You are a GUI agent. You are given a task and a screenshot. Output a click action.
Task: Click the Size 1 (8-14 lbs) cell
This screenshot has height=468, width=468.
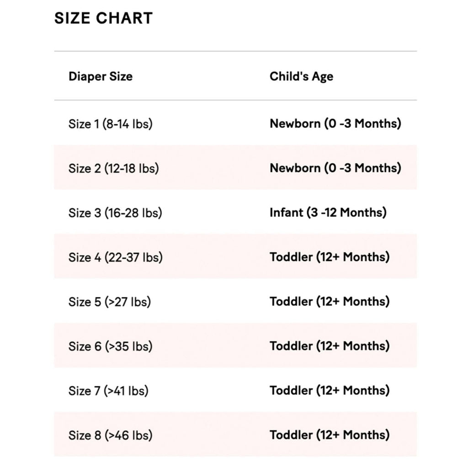tap(110, 124)
